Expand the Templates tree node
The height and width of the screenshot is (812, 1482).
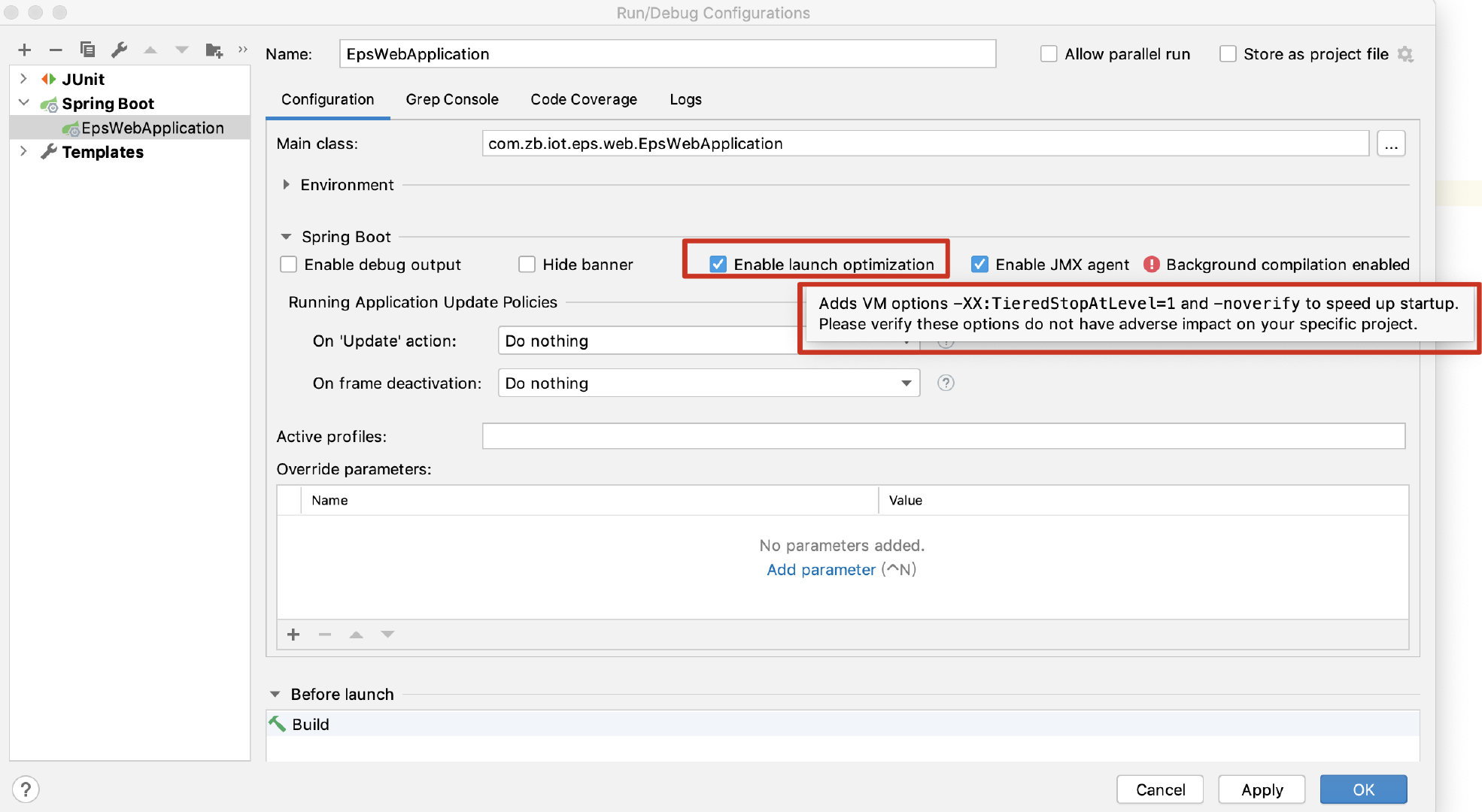coord(23,151)
